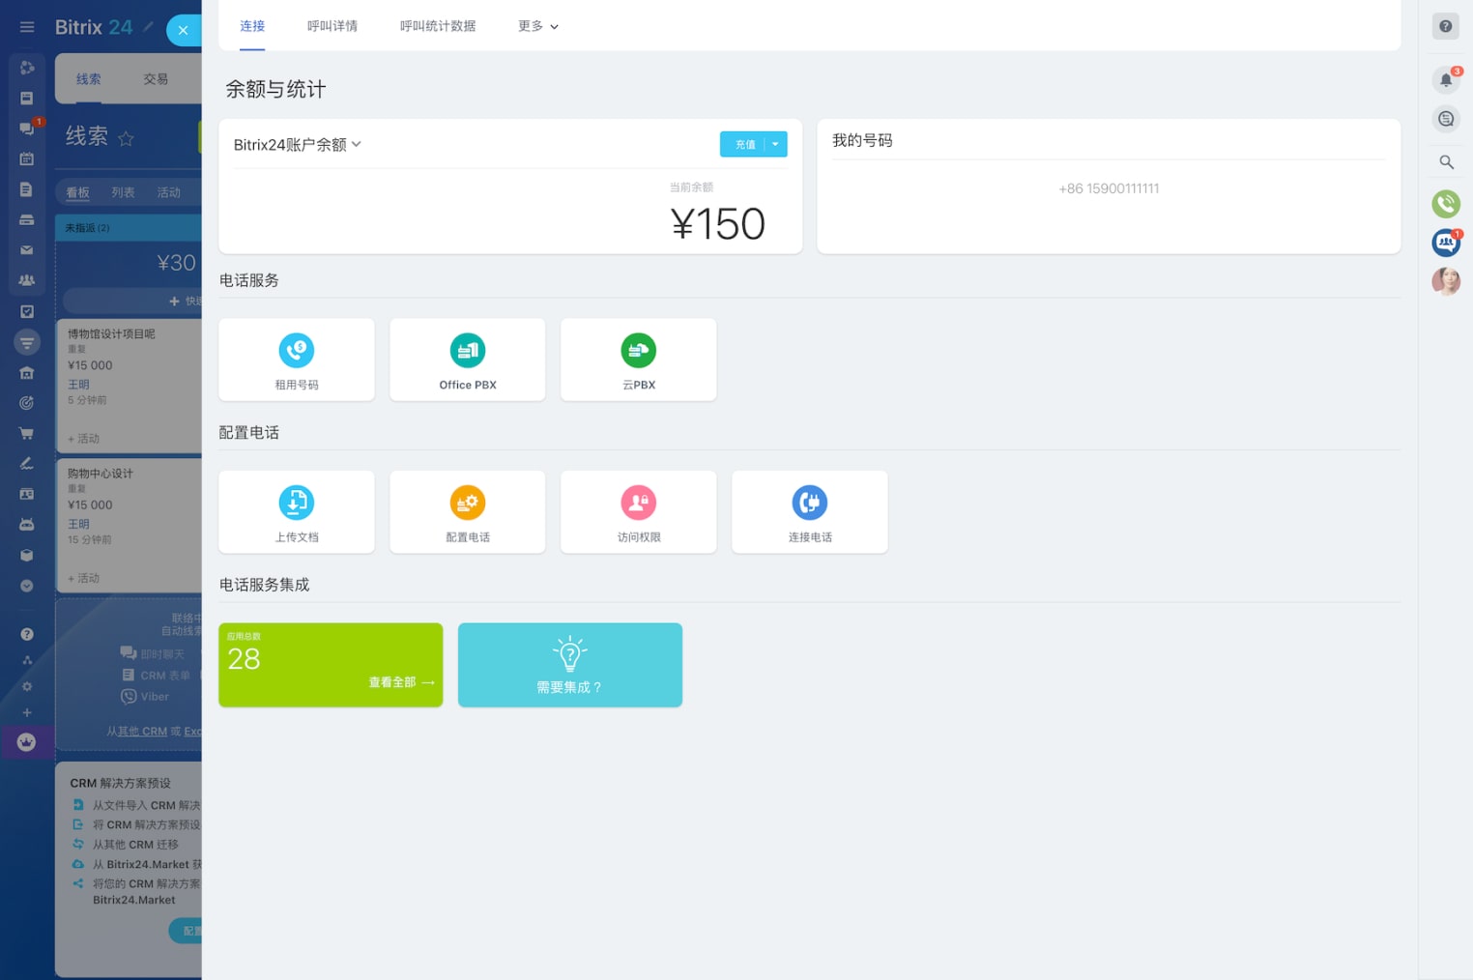Open 配置电话 telephony settings tile
1473x980 pixels.
[x=468, y=512]
